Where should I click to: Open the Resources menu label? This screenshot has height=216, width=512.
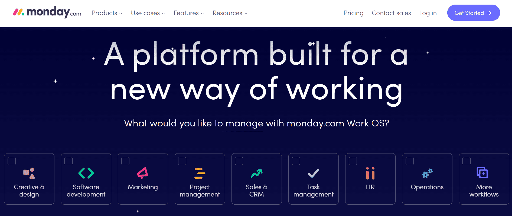[227, 13]
